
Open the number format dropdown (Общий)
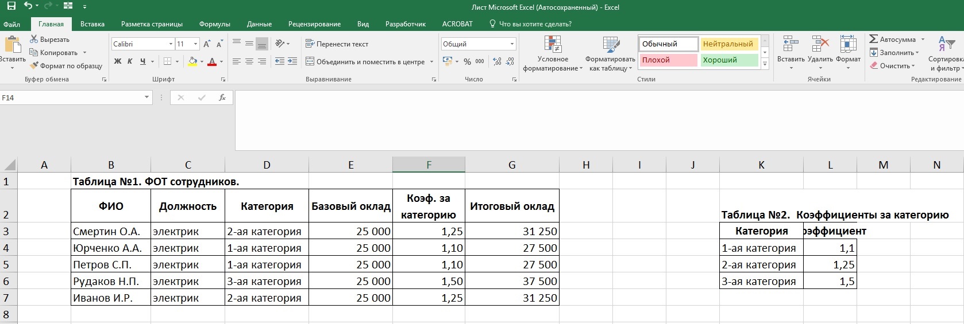click(x=512, y=44)
